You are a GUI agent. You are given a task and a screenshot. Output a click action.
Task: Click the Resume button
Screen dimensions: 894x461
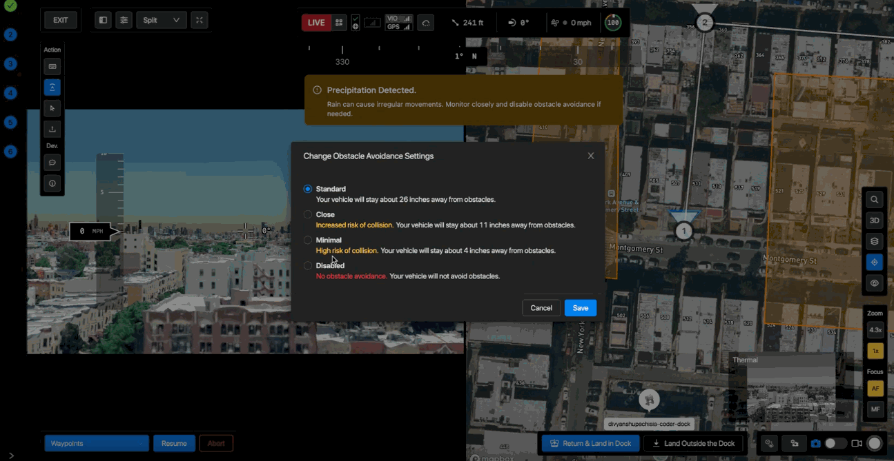pos(174,443)
